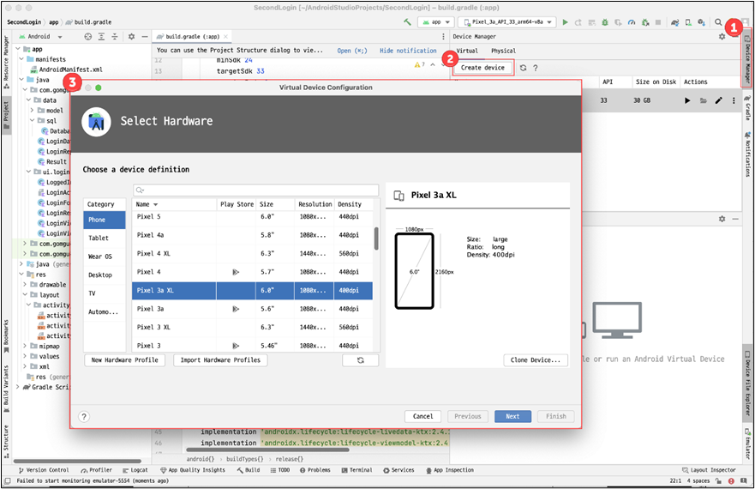Sync project with Gradle files elephant icon
The height and width of the screenshot is (489, 755).
tap(675, 22)
